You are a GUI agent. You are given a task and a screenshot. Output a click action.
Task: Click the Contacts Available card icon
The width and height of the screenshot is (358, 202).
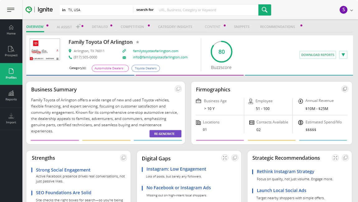(252, 122)
